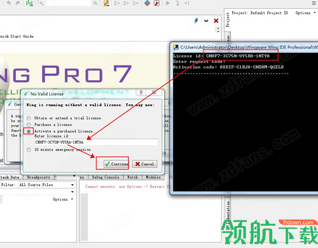The height and width of the screenshot is (248, 318).
Task: Open the All Source Files filter dropdown
Action: pyautogui.click(x=46, y=185)
